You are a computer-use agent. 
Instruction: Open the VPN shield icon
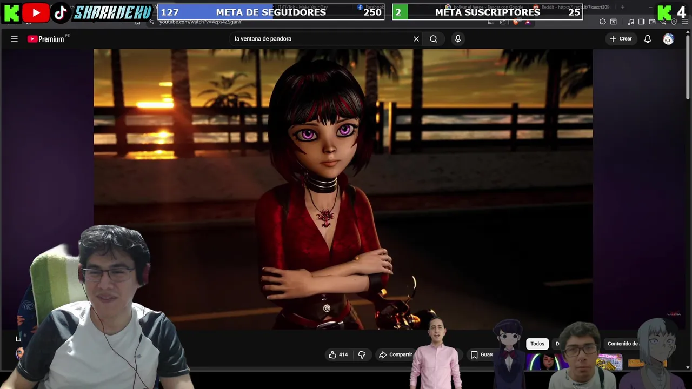(x=674, y=22)
